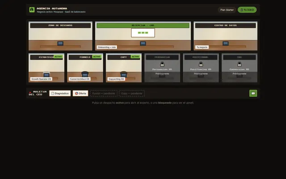
Task: Open the Diagnóstico document
Action: click(x=60, y=94)
